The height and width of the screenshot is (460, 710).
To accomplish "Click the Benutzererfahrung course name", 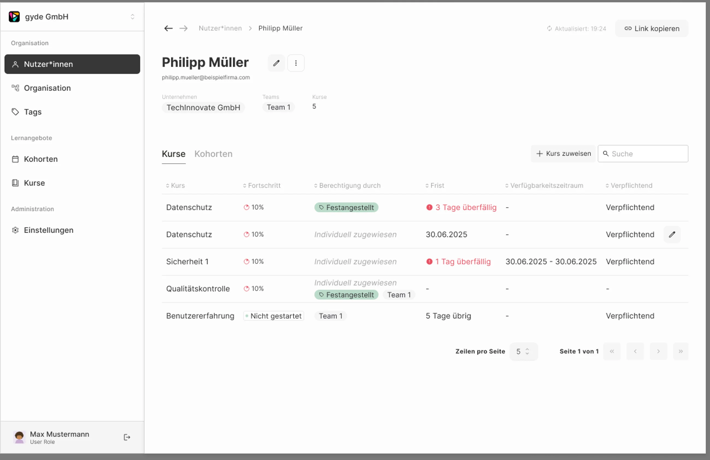I will 200,316.
